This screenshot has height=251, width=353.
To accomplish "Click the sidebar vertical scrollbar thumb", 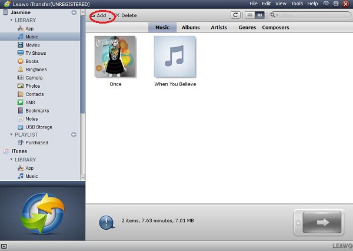I will click(x=83, y=64).
